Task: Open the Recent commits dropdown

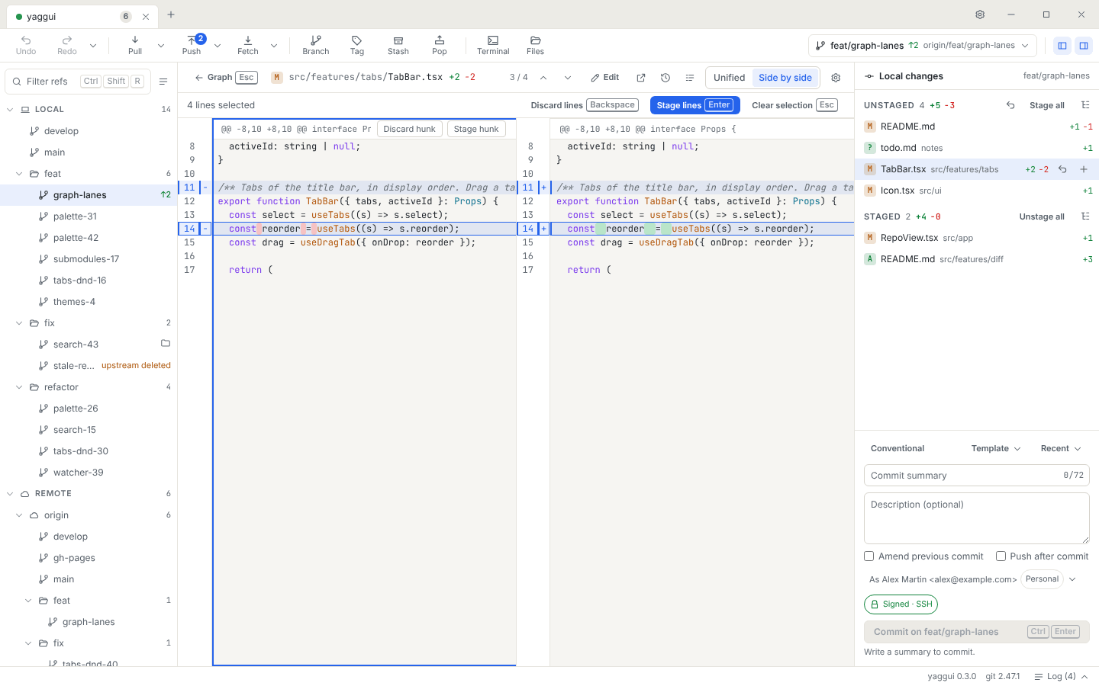Action: tap(1061, 448)
